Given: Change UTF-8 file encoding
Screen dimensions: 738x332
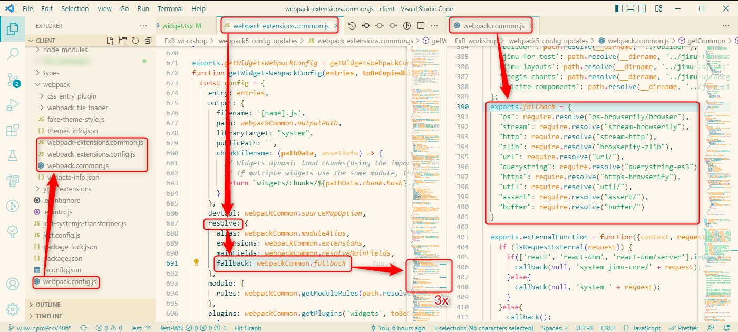Looking at the screenshot, I should 584,328.
